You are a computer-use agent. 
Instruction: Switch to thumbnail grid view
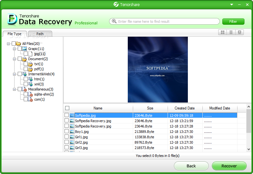pyautogui.click(x=223, y=32)
